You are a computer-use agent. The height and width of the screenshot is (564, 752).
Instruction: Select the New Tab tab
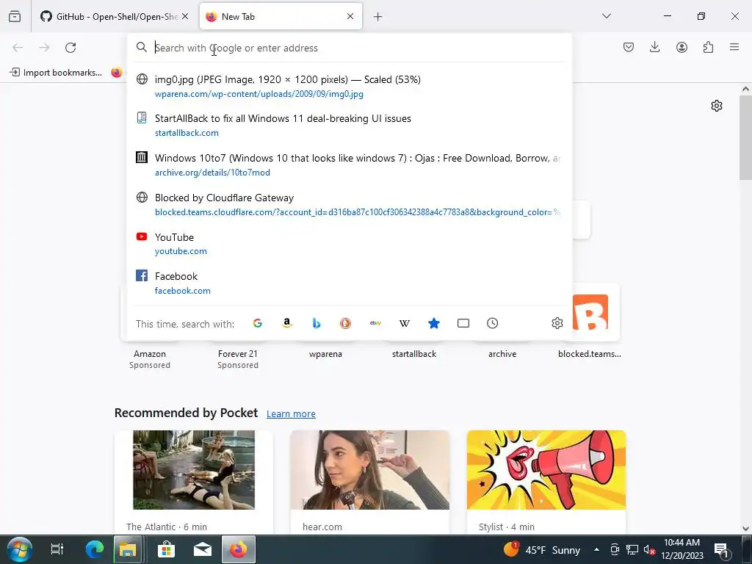click(281, 16)
